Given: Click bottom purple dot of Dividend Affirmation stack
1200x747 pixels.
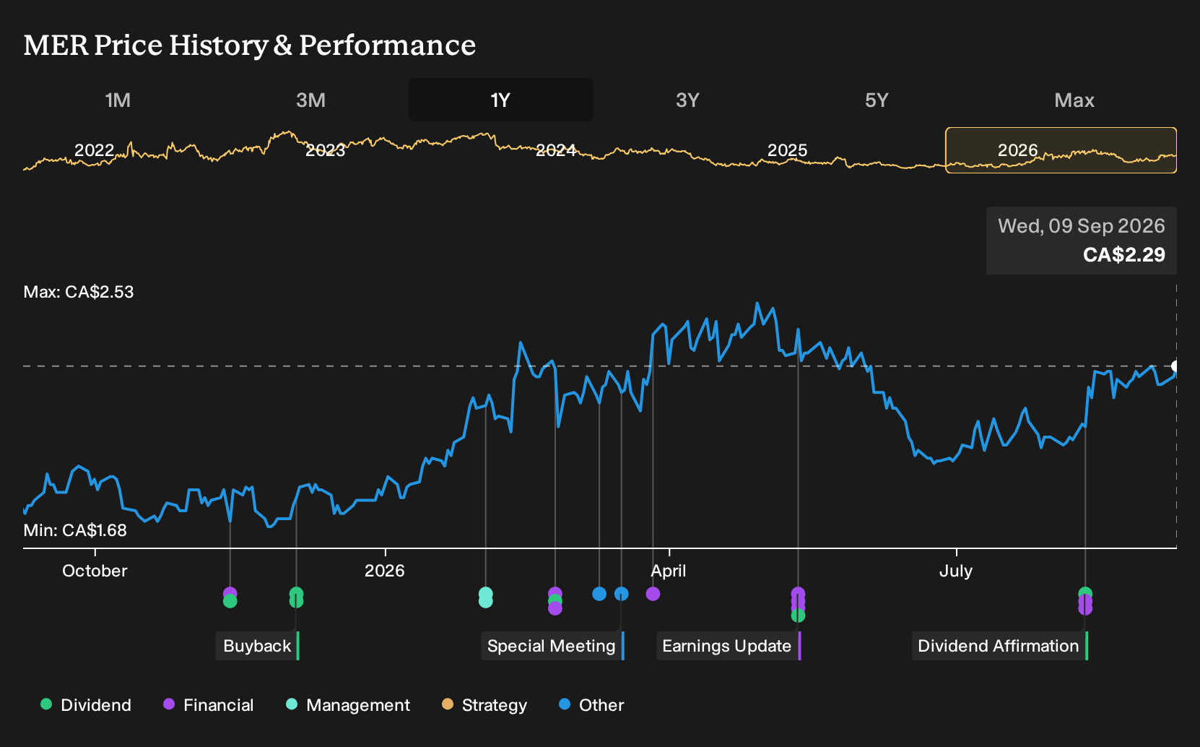Looking at the screenshot, I should (x=1085, y=609).
